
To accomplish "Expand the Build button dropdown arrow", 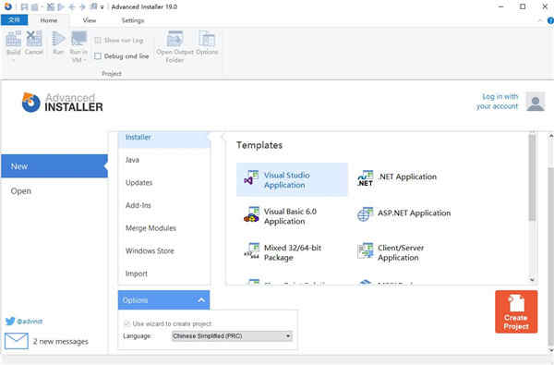I will pos(14,60).
